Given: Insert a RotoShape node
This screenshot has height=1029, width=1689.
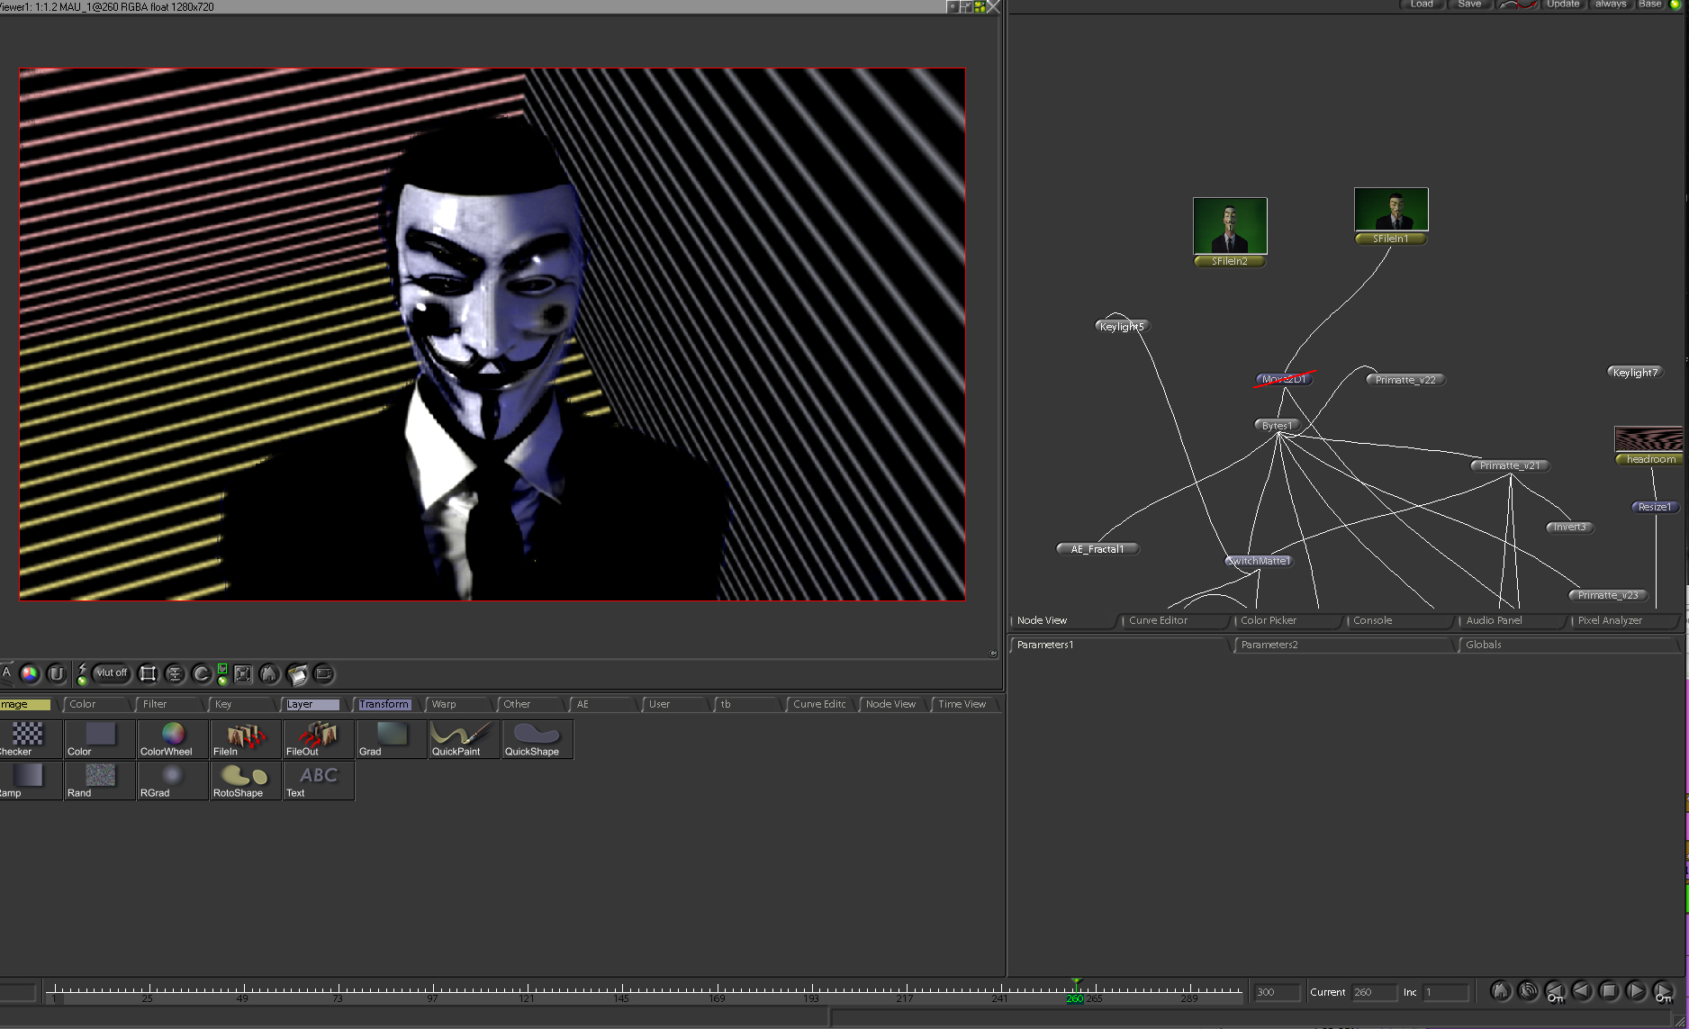Looking at the screenshot, I should [246, 781].
